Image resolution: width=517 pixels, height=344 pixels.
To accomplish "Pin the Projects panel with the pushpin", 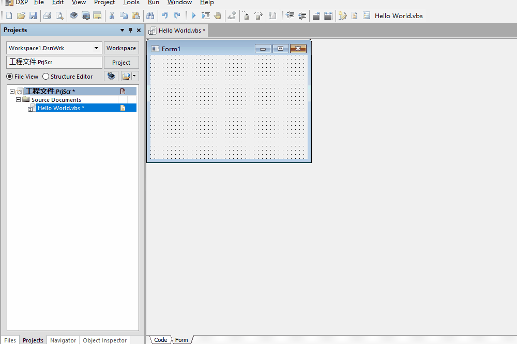I will pos(130,31).
